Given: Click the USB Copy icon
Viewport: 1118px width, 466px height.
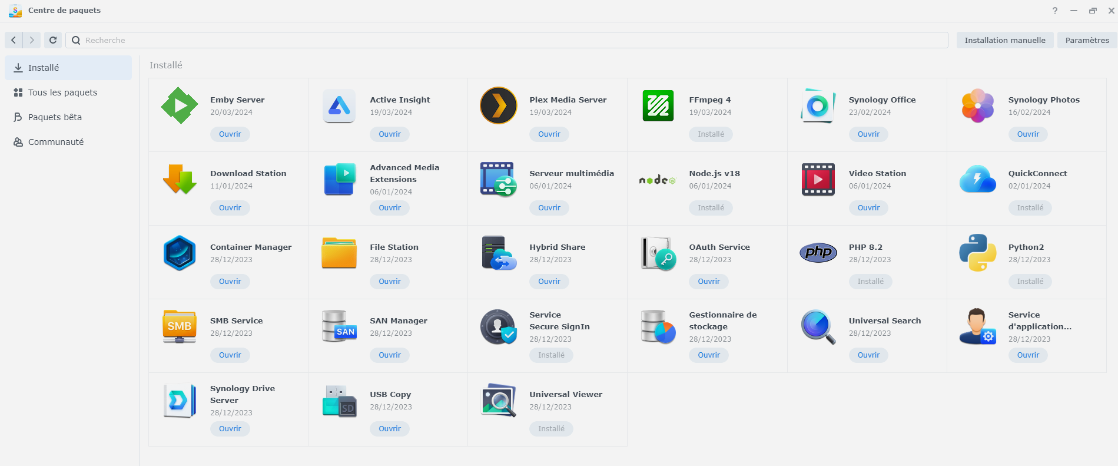Looking at the screenshot, I should [339, 401].
